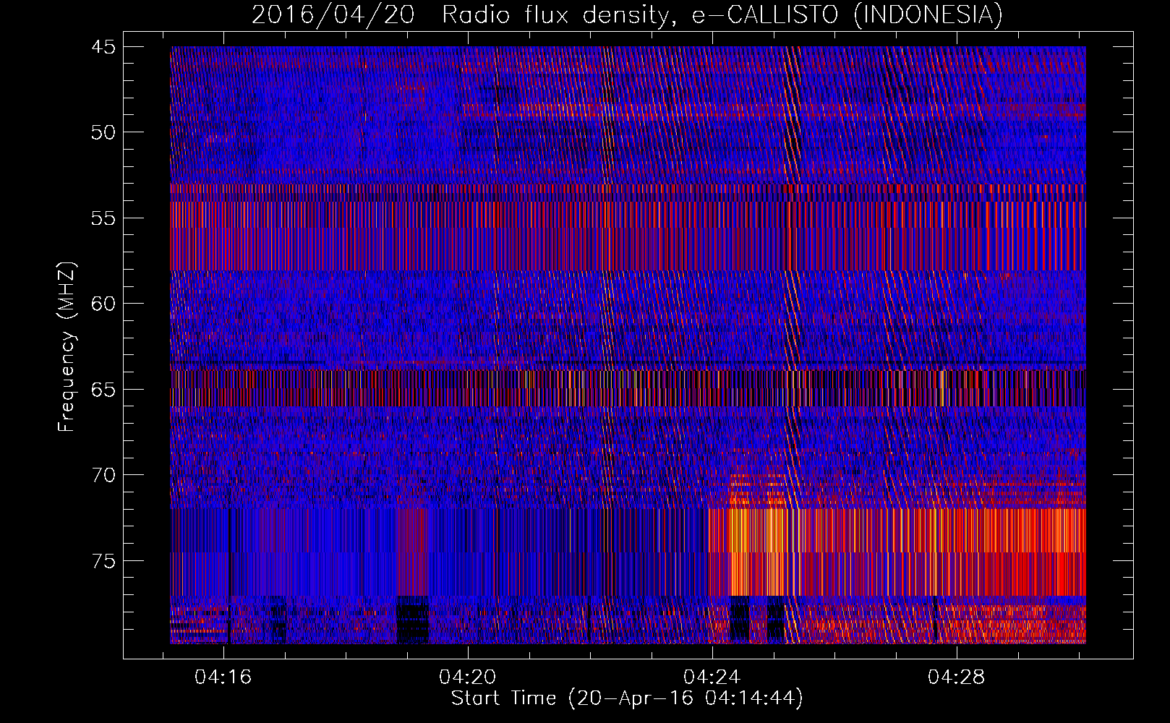Screen dimensions: 1170x723
Task: Click the 55 frequency tick label
Action: coord(103,218)
